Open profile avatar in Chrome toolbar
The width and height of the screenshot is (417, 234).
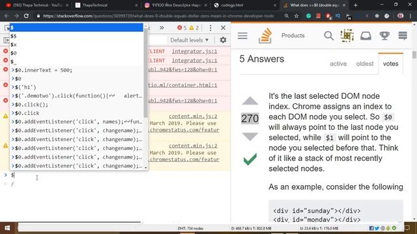(400, 16)
